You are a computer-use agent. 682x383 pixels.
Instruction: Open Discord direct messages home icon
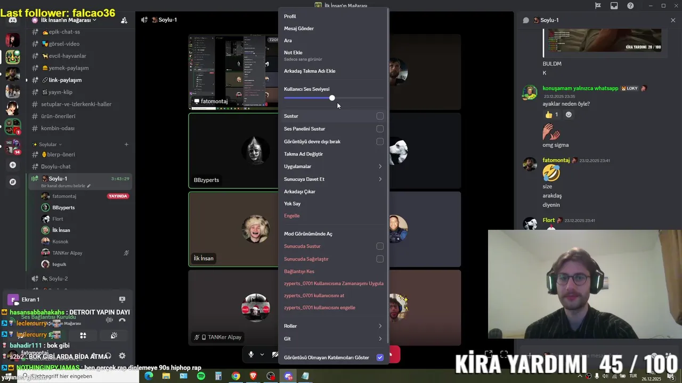(x=13, y=20)
